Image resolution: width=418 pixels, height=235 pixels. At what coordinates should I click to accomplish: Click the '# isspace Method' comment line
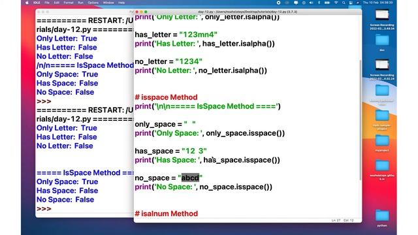(166, 97)
